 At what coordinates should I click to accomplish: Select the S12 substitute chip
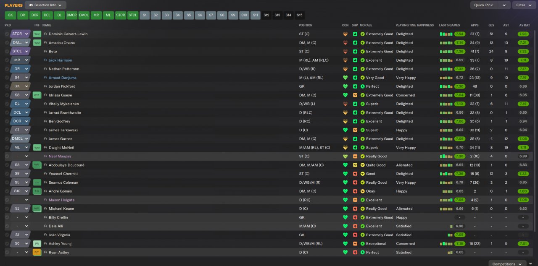tap(266, 15)
